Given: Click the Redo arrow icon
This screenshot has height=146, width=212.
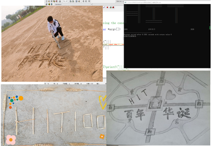Looking at the screenshot, I should [67, 1].
